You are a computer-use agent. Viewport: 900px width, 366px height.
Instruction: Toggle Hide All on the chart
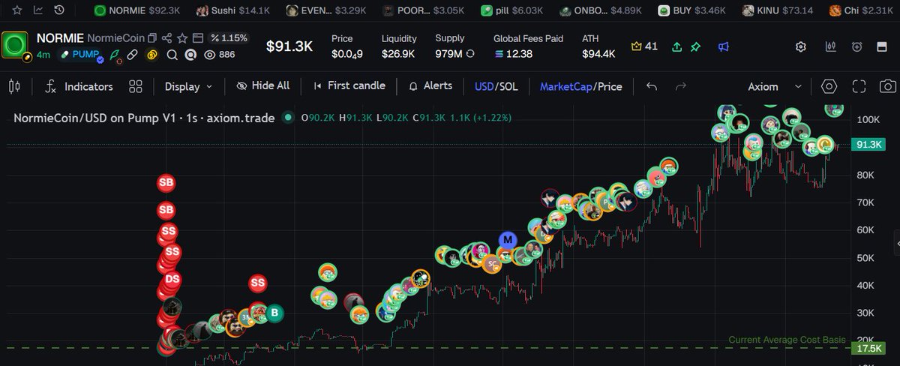point(263,85)
